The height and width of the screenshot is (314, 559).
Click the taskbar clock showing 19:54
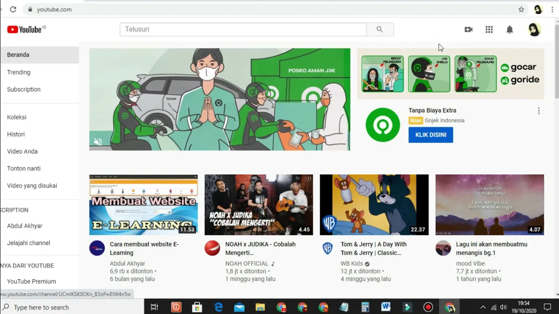[524, 307]
